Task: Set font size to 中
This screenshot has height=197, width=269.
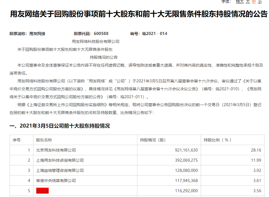Action: (254, 2)
